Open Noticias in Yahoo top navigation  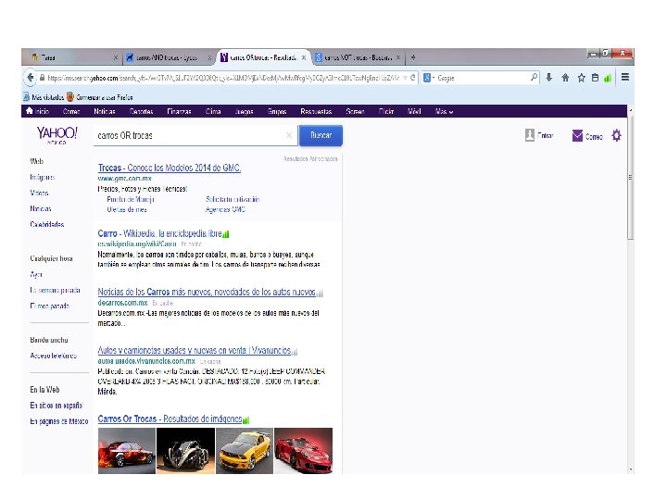[105, 111]
